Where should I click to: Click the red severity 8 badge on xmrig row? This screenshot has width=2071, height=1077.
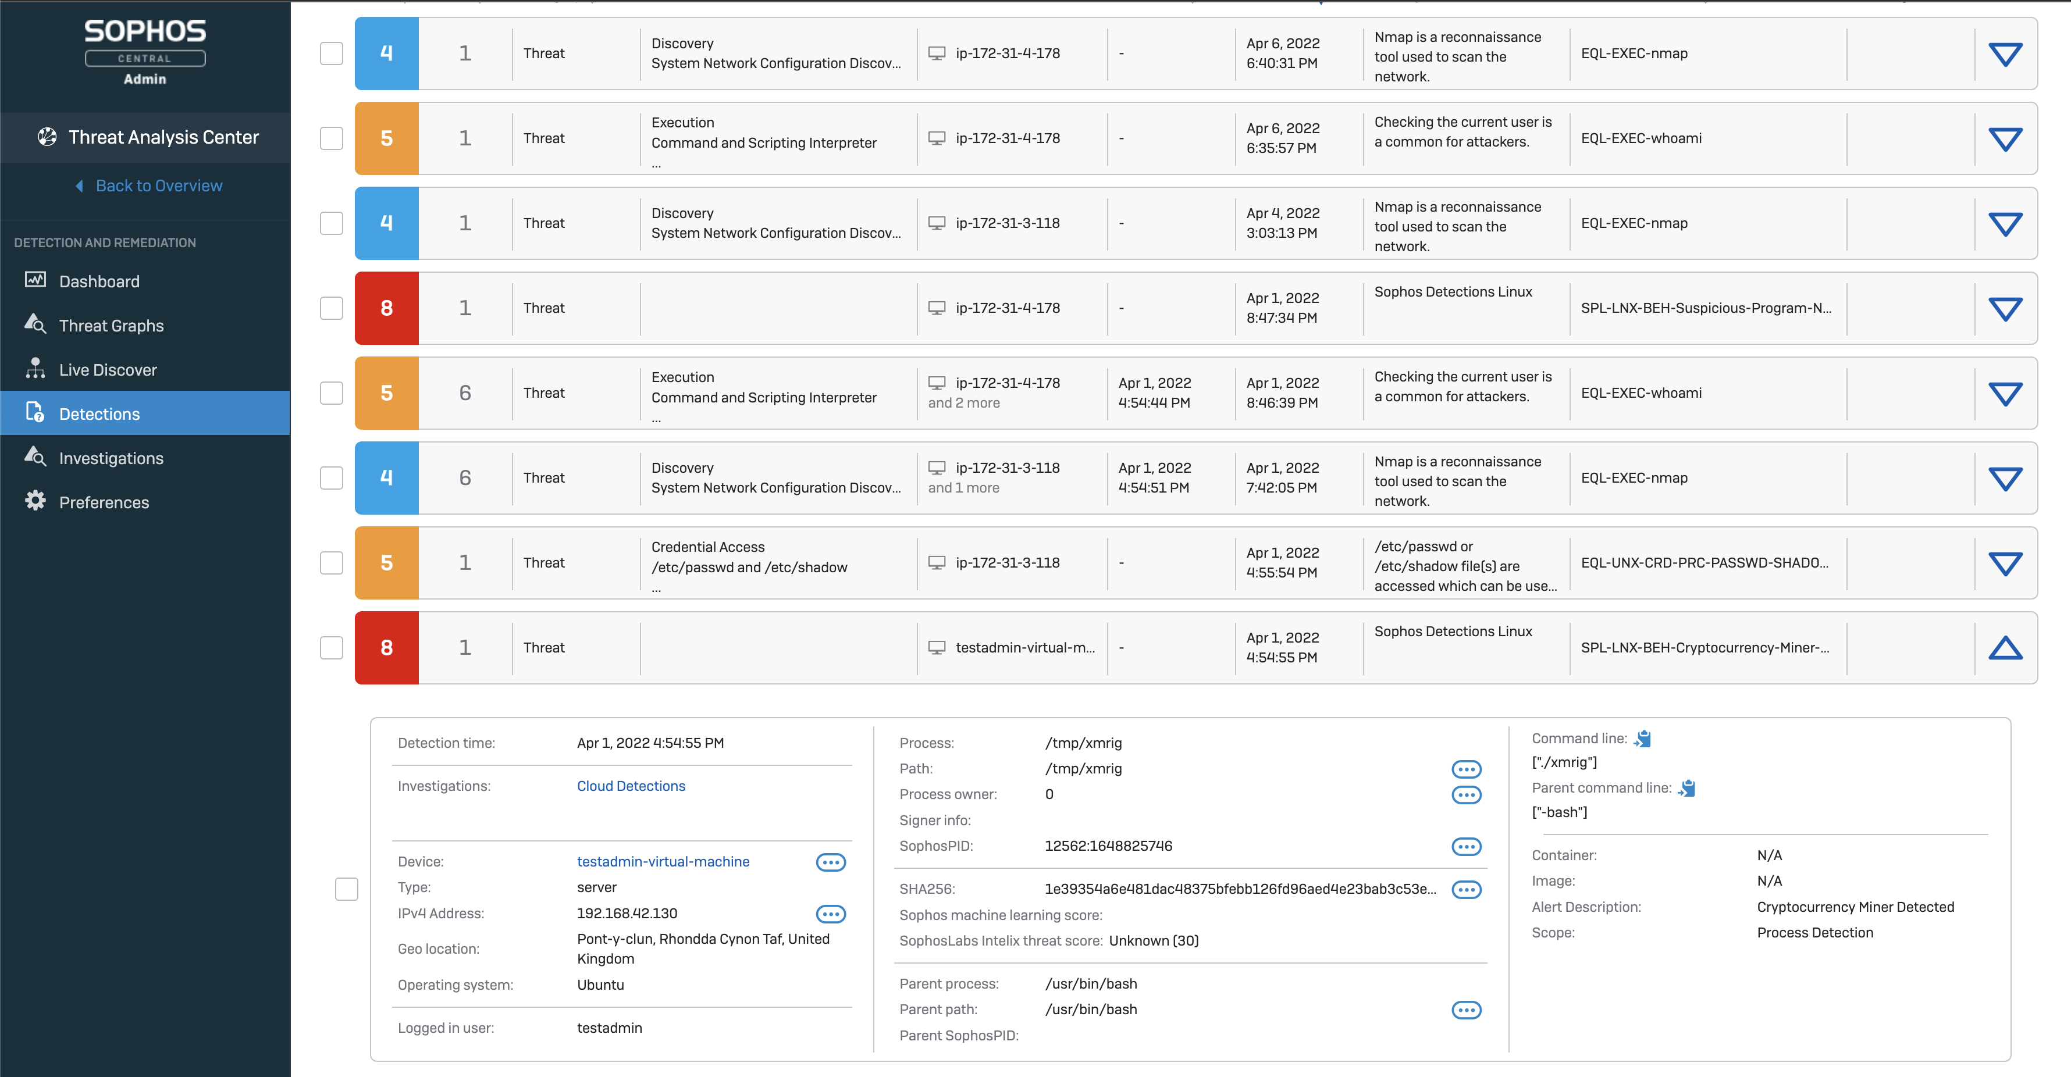[x=386, y=648]
